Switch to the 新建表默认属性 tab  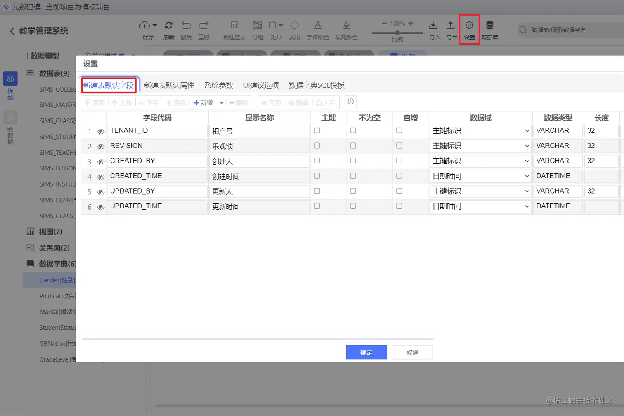point(169,85)
